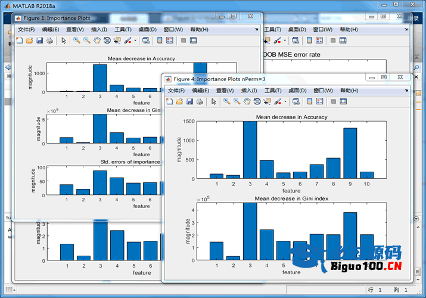Click Link Plot icon in Figure 1
426x298 pixels.
coord(146,41)
